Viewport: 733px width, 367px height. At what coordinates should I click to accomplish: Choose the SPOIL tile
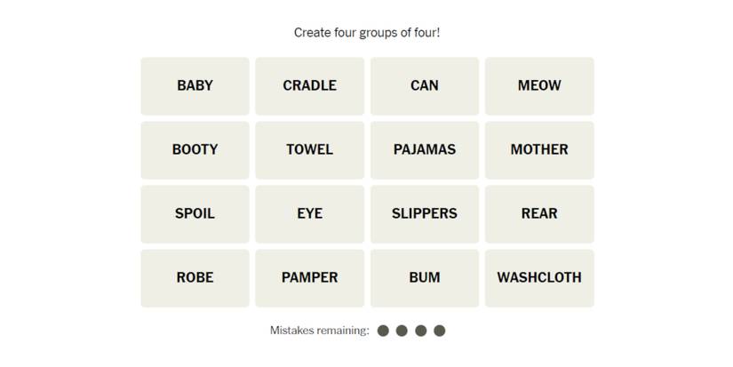tap(195, 214)
